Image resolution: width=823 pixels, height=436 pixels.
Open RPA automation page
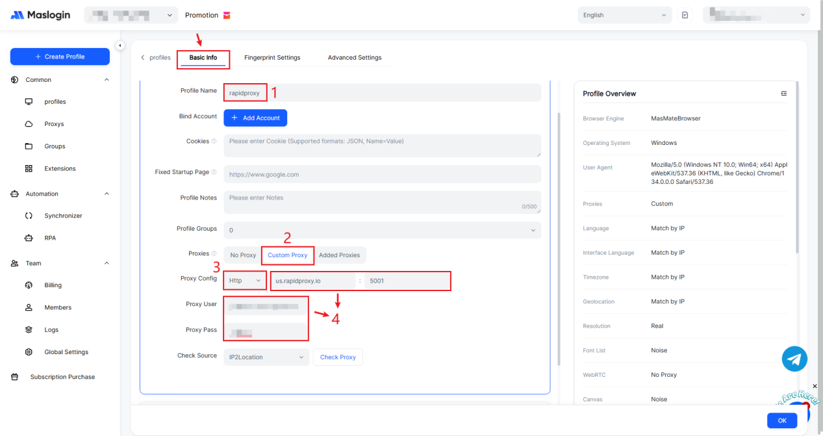(x=50, y=238)
